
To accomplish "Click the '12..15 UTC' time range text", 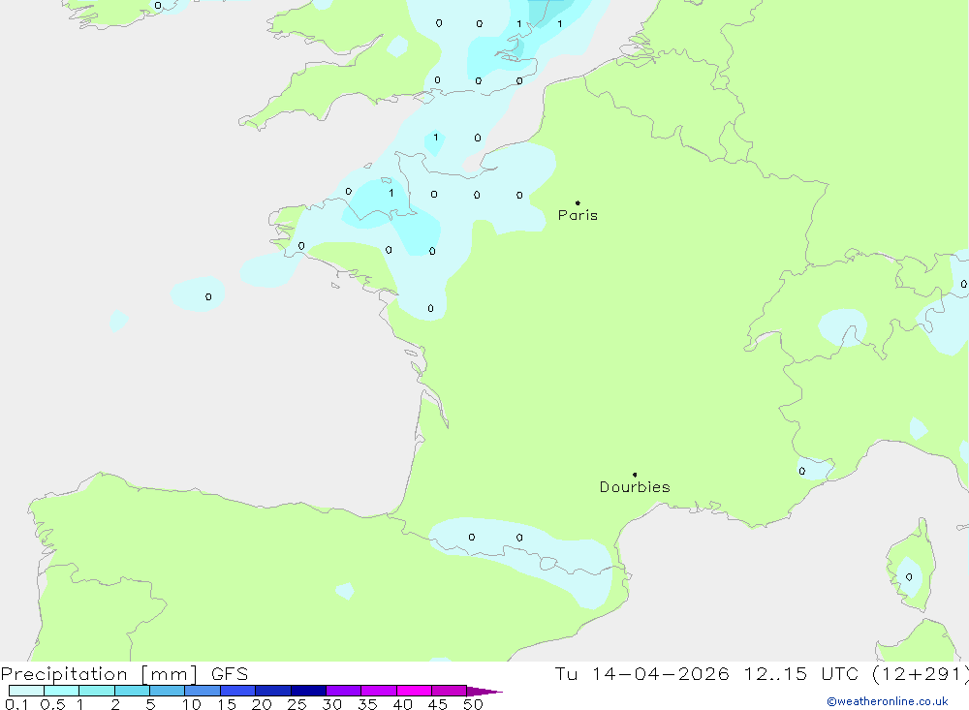I will pyautogui.click(x=801, y=673).
